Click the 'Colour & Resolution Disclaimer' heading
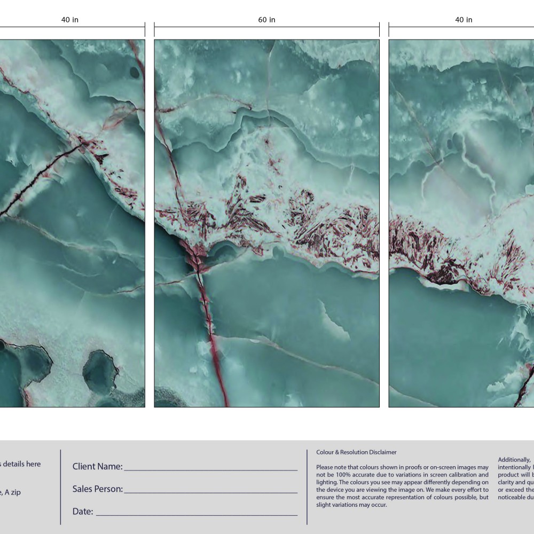 [356, 452]
